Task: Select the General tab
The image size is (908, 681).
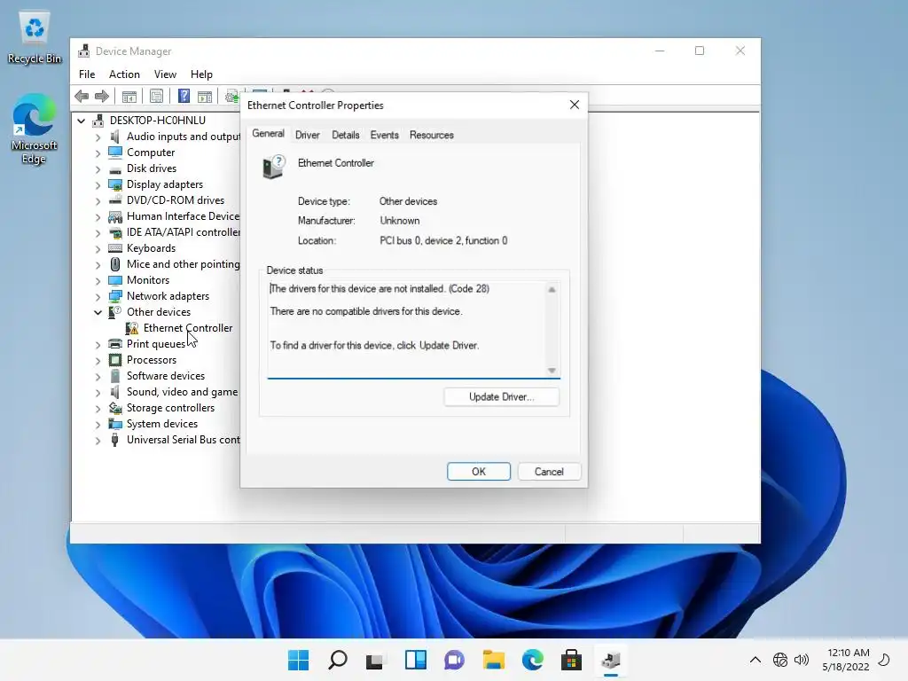Action: (x=268, y=134)
